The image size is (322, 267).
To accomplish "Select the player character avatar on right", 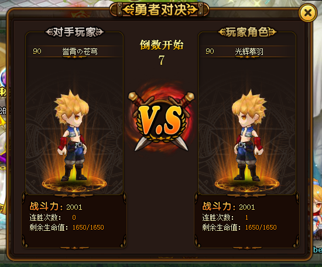I will [x=249, y=136].
